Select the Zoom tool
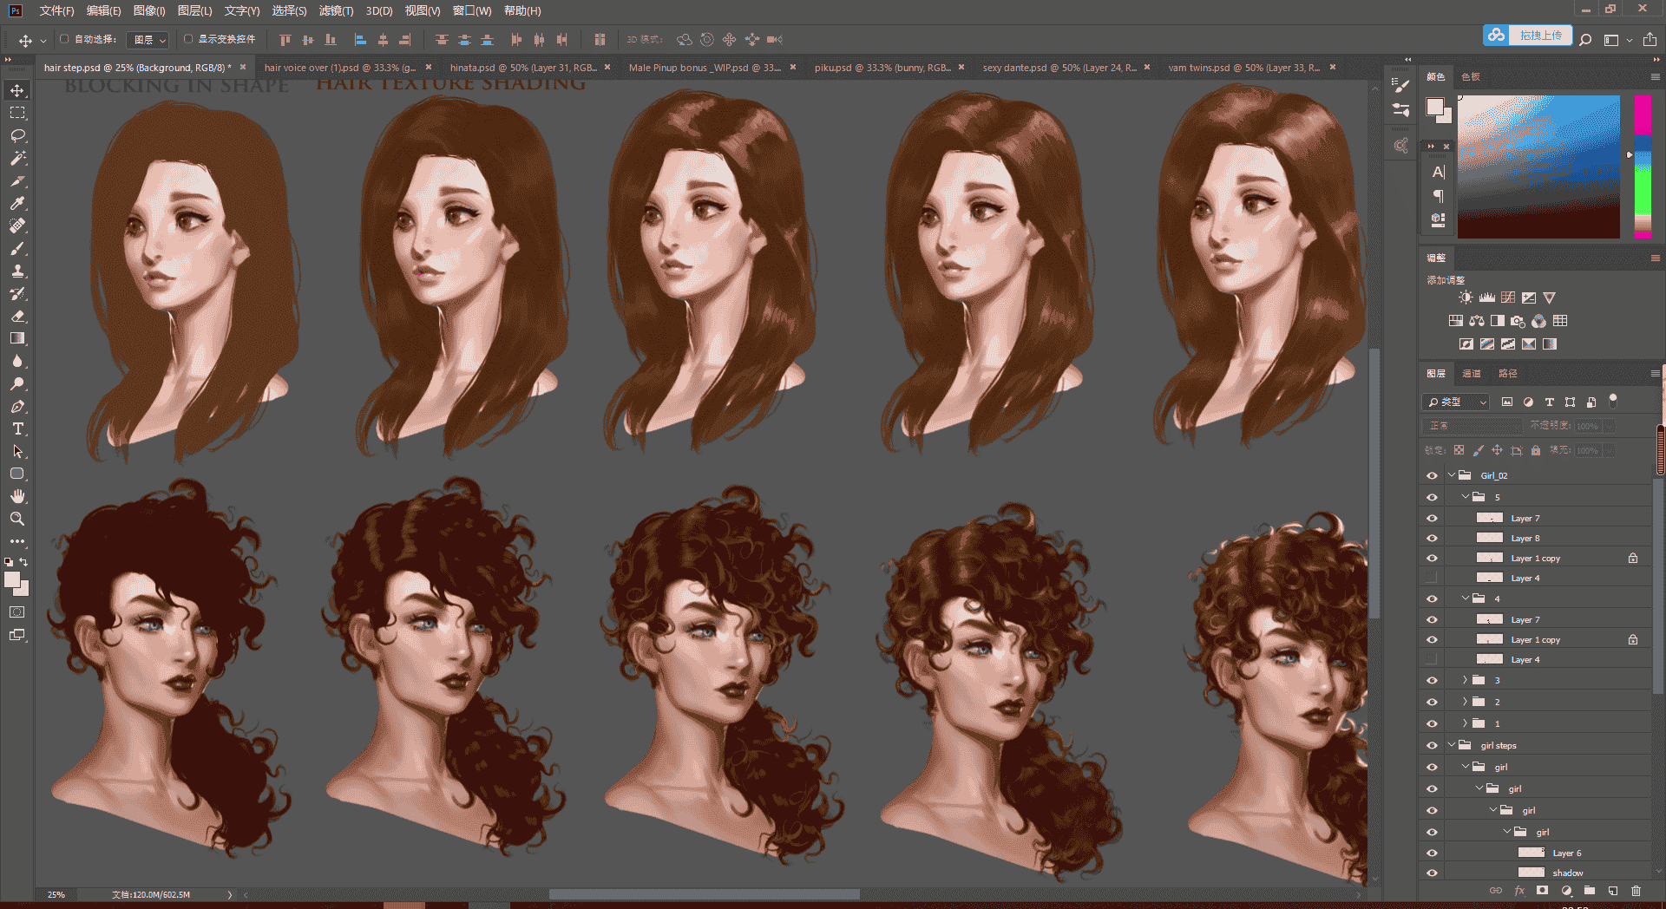This screenshot has height=909, width=1666. (17, 519)
